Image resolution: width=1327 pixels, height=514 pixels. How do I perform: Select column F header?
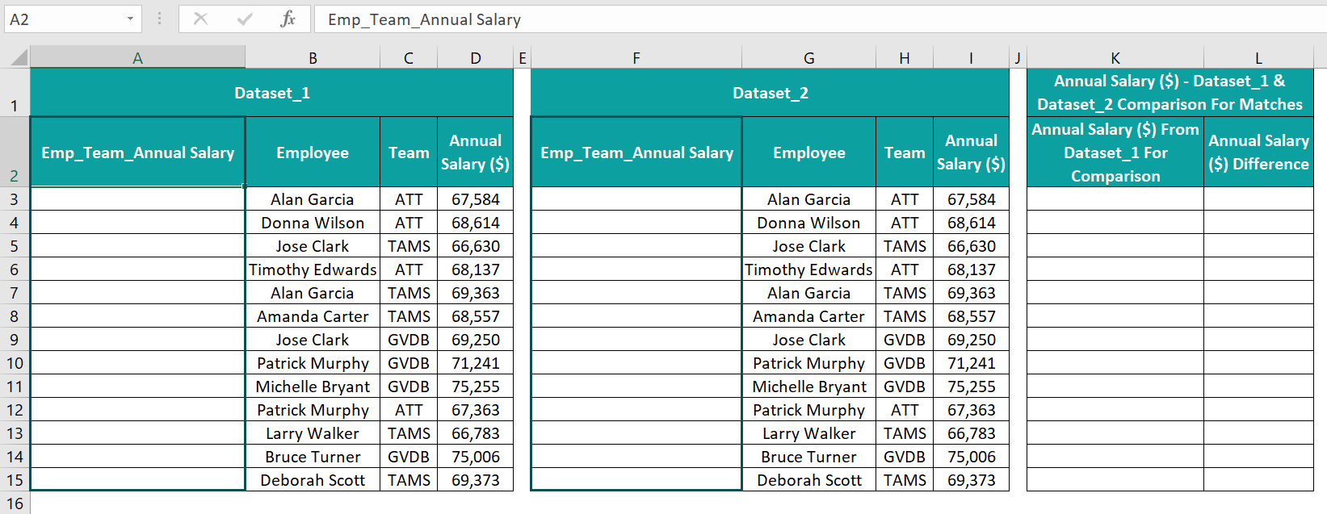point(636,58)
